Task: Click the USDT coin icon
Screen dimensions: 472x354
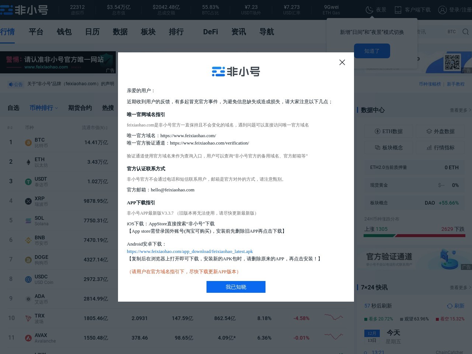Action: coord(28,182)
